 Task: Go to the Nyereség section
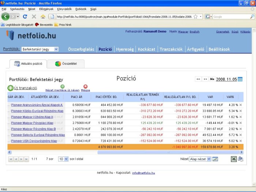(x=125, y=49)
